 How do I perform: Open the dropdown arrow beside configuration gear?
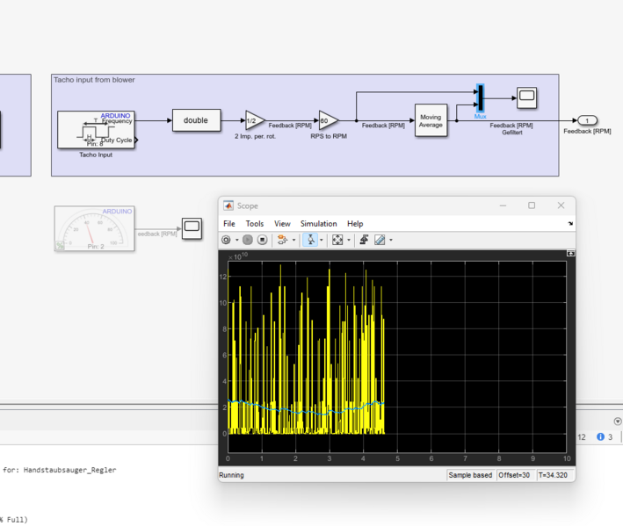[236, 241]
